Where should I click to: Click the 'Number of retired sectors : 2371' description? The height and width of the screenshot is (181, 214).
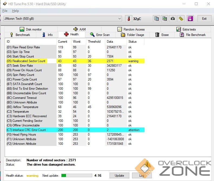(x=51, y=160)
